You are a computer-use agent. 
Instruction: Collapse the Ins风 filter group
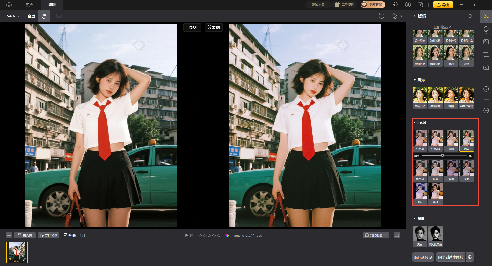point(415,122)
